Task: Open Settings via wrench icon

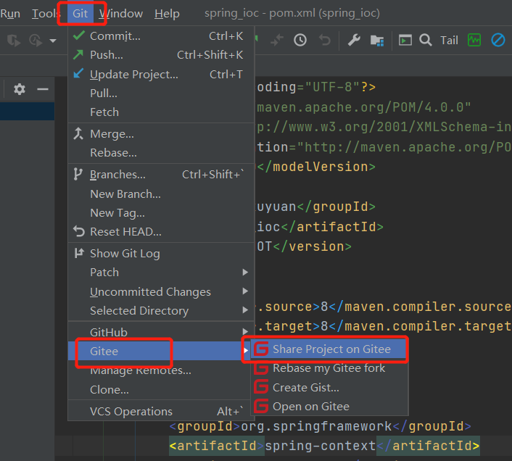Action: [354, 40]
